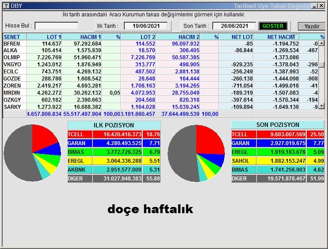Select the GOZDE row
328x249 pixels.
pyautogui.click(x=160, y=79)
